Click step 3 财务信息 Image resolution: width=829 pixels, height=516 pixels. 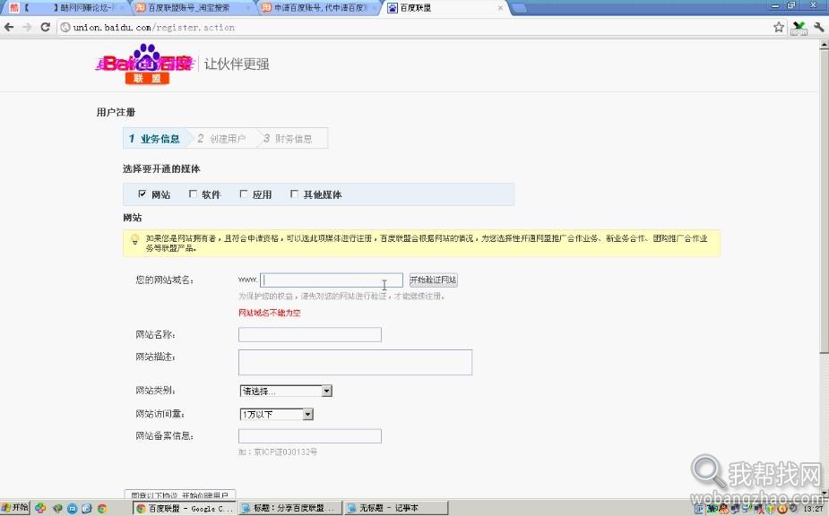click(x=289, y=139)
